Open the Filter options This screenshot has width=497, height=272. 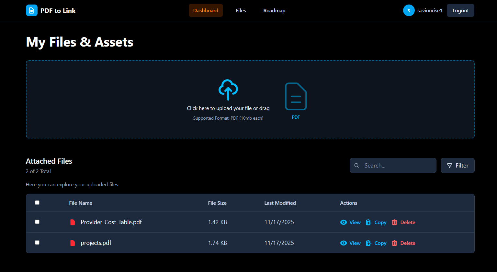(457, 166)
